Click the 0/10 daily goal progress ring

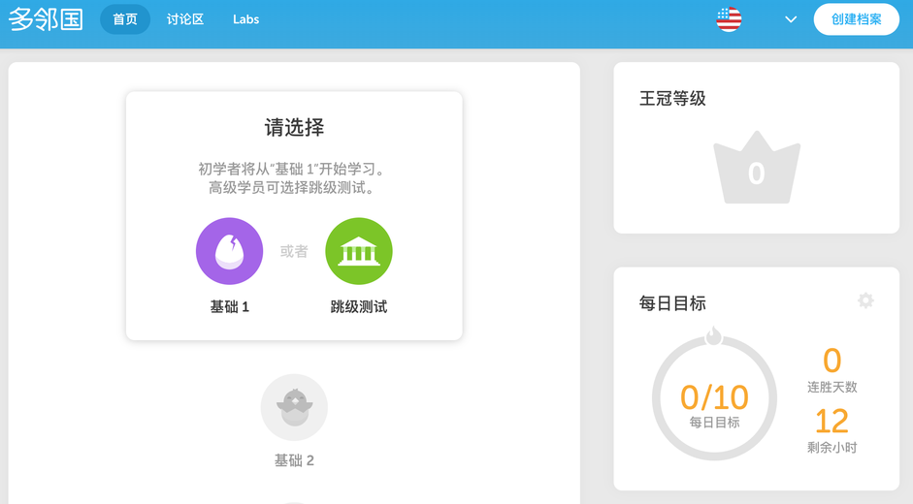tap(714, 398)
